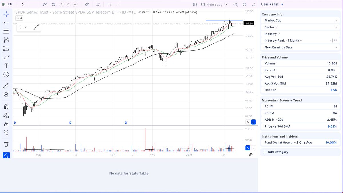The image size is (343, 193).
Task: Click the 189.26 current price label
Action: [x=249, y=23]
